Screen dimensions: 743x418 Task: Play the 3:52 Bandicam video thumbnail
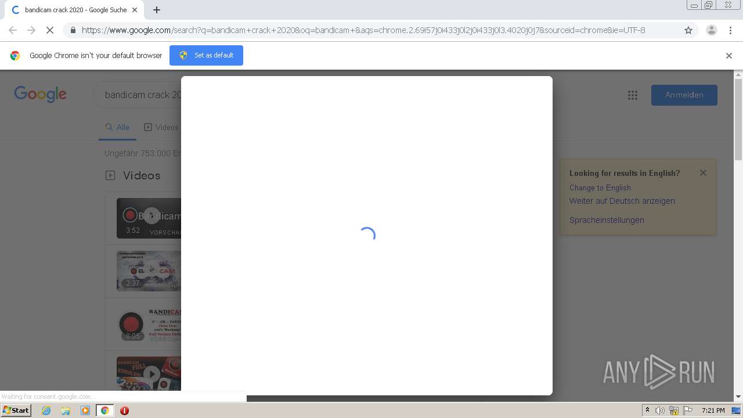coord(149,218)
